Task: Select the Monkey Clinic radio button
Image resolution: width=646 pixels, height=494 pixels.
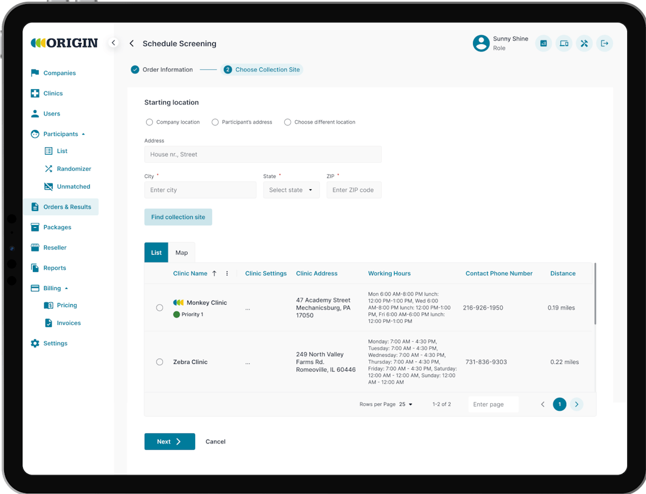Action: pos(159,308)
